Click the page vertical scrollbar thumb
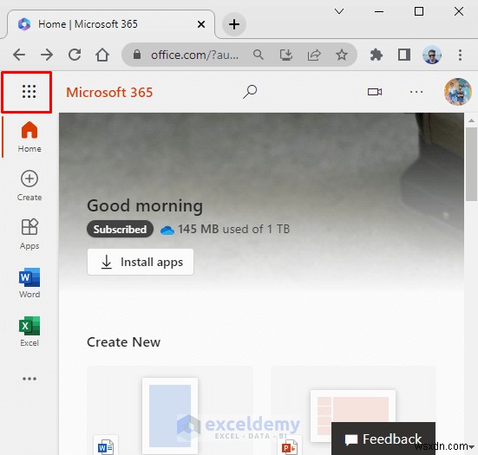This screenshot has height=455, width=478. coord(471,165)
